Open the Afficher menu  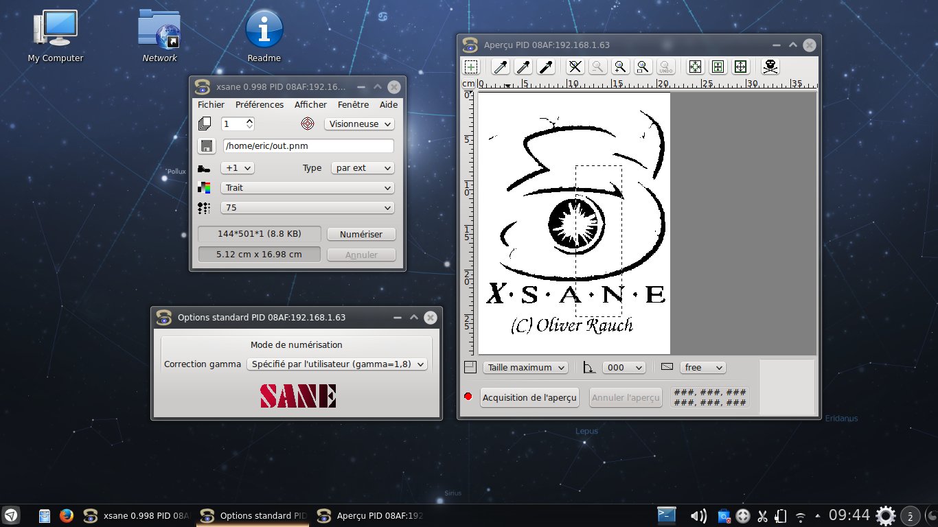click(310, 104)
